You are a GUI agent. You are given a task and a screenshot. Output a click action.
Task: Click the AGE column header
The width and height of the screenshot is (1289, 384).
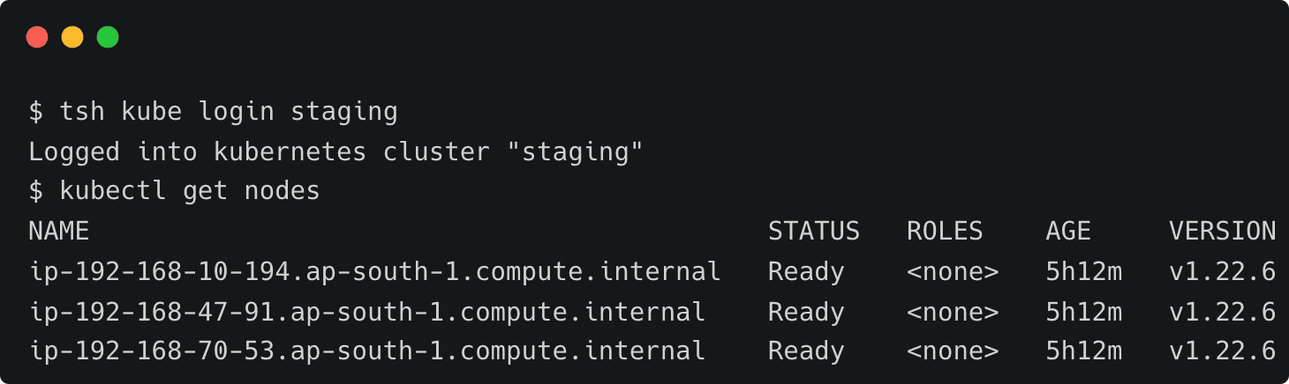tap(1068, 231)
